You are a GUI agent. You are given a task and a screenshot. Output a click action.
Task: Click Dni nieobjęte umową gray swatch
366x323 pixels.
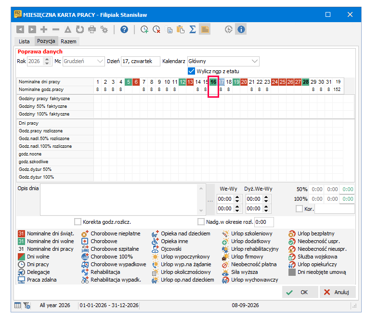292,272
